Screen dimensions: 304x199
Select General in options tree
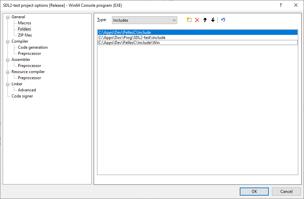(18, 17)
